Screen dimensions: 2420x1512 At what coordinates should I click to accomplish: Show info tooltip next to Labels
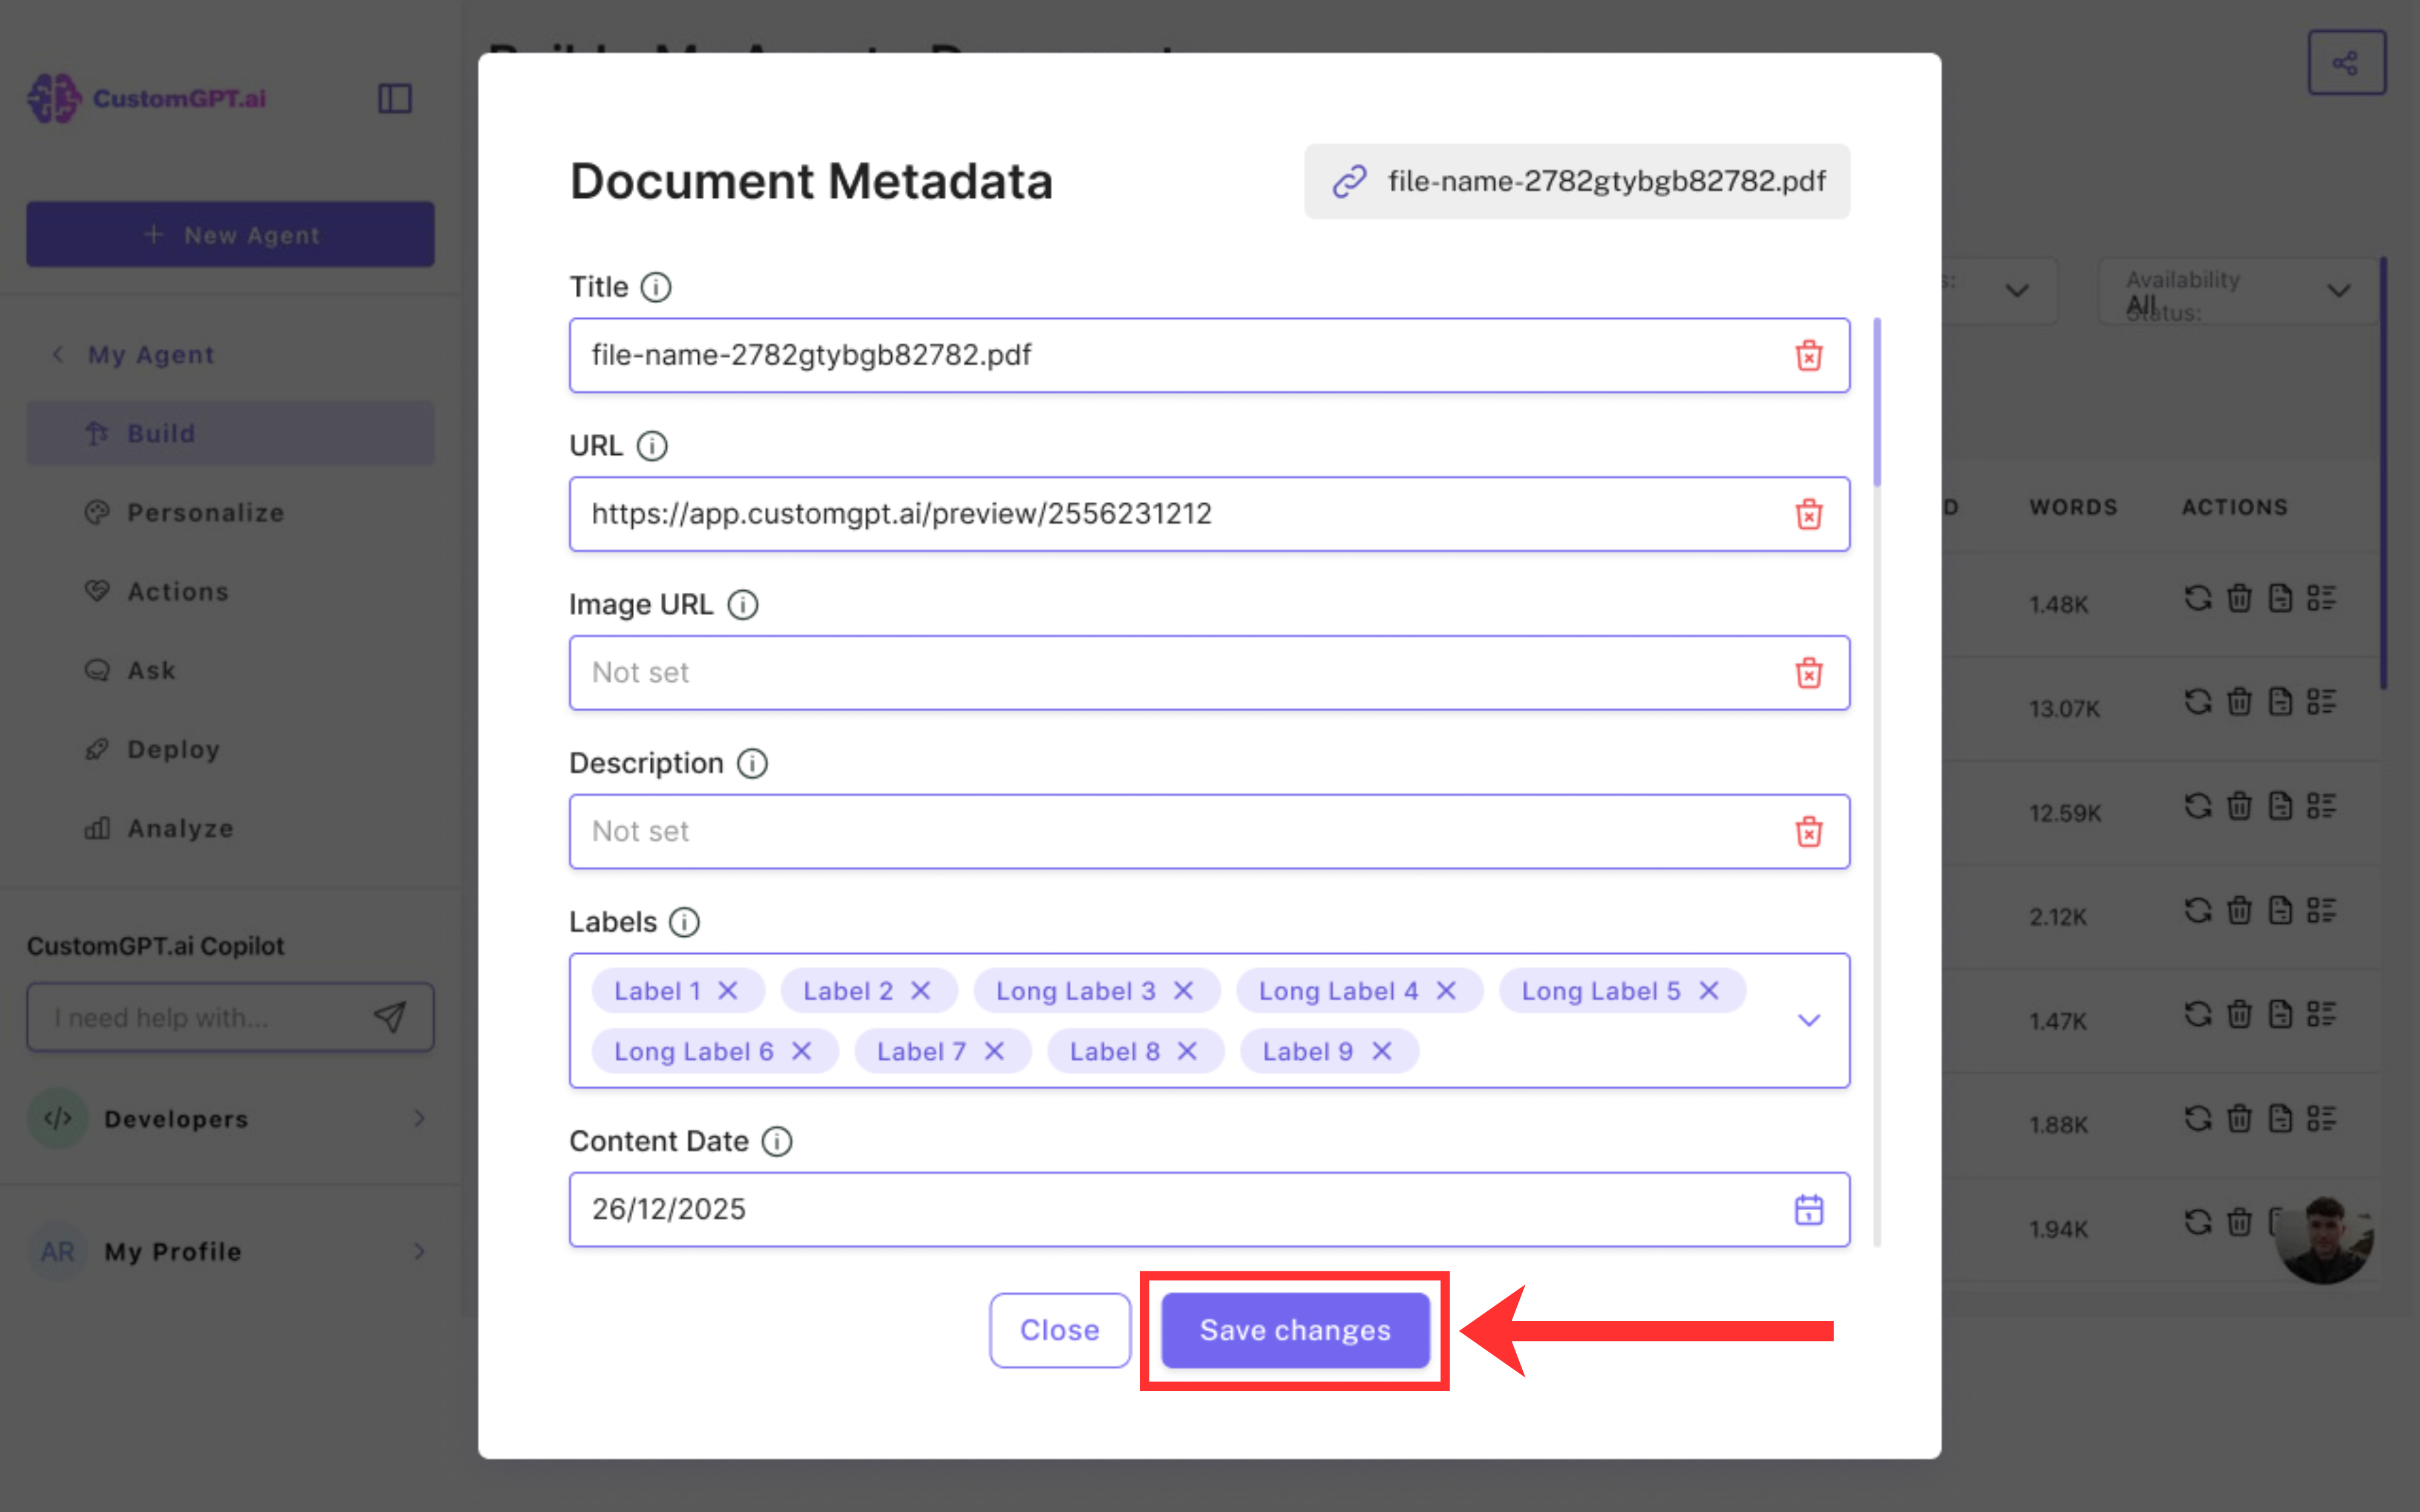tap(684, 922)
